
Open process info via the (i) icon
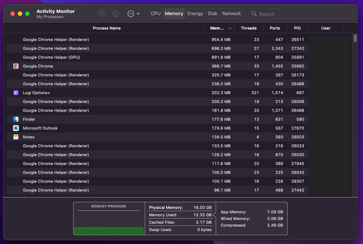(116, 14)
